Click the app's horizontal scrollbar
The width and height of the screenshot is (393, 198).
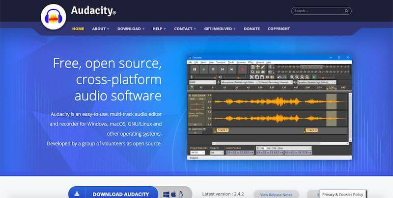(281, 143)
